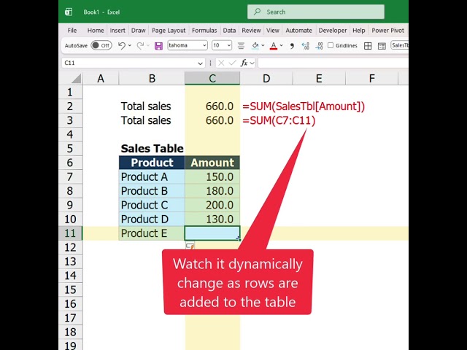Open the Power Pivot ribbon tab

coord(387,31)
